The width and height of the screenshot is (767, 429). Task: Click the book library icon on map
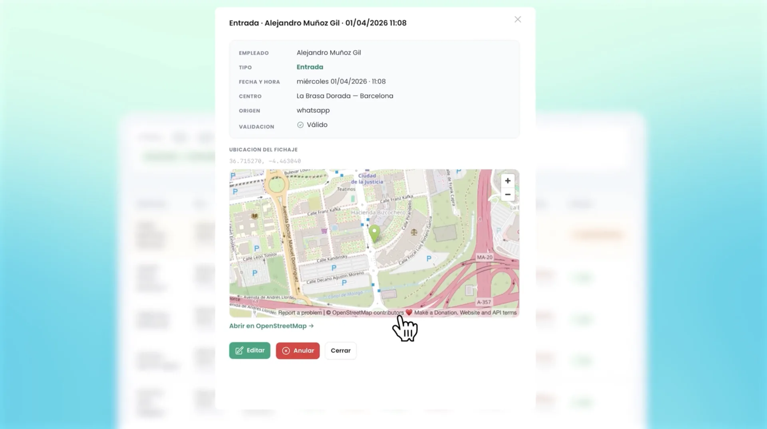click(x=254, y=216)
